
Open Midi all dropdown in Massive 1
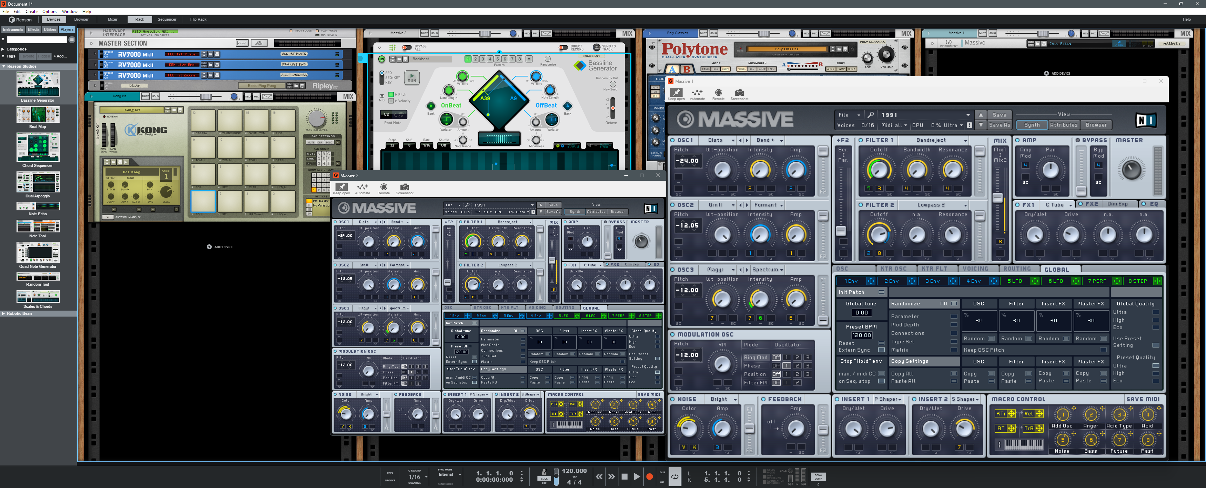894,125
